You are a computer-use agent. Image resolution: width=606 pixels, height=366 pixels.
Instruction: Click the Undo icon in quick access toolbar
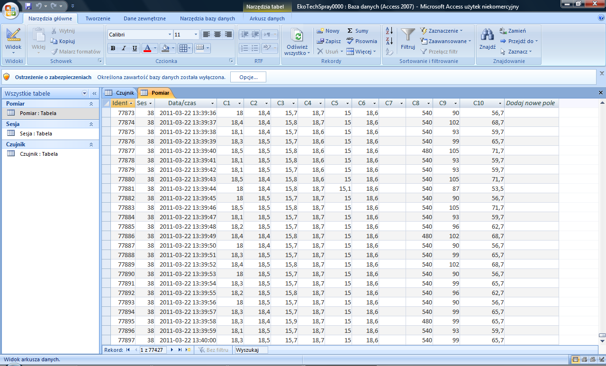click(x=39, y=6)
